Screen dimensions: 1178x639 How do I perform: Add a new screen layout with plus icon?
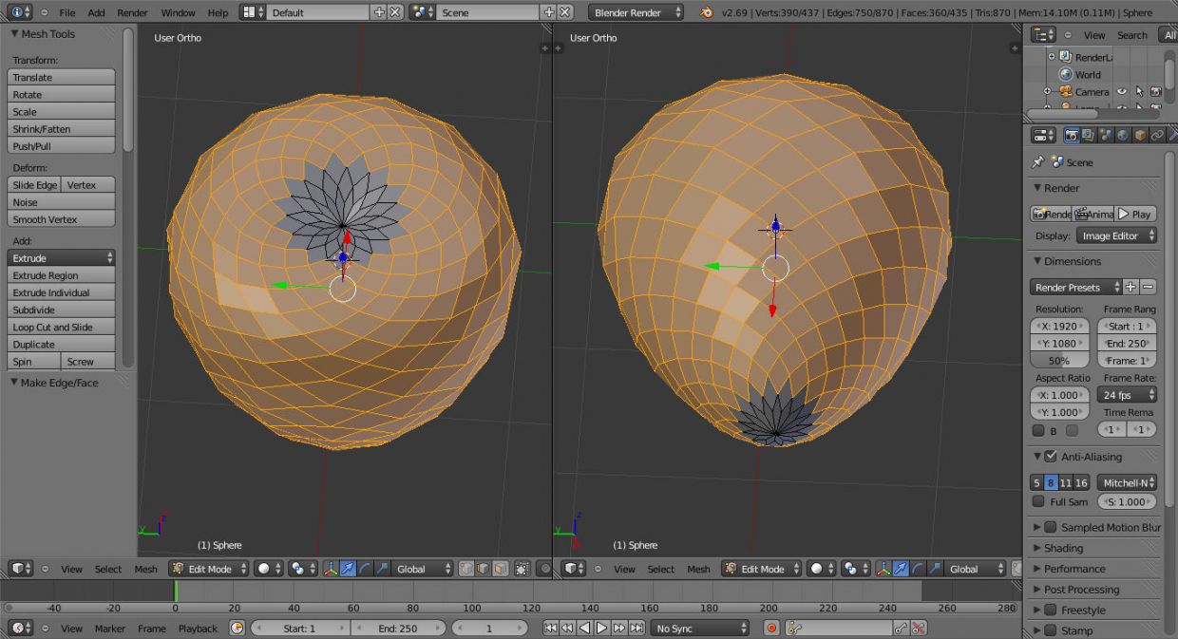[379, 12]
